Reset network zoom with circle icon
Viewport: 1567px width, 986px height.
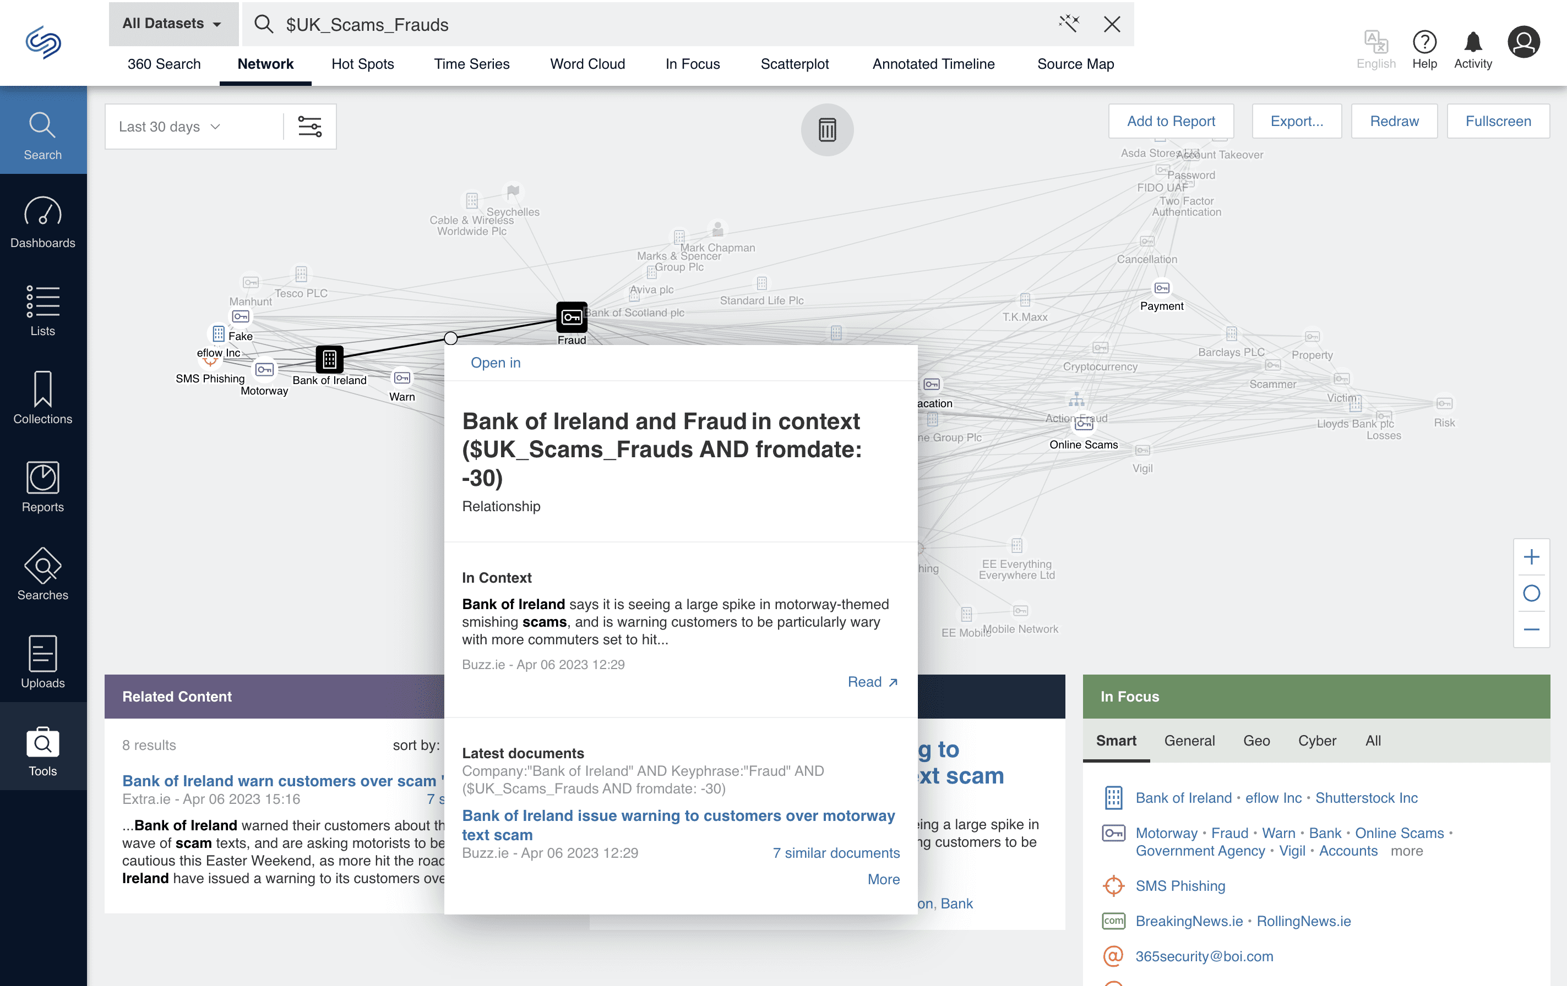[1531, 593]
